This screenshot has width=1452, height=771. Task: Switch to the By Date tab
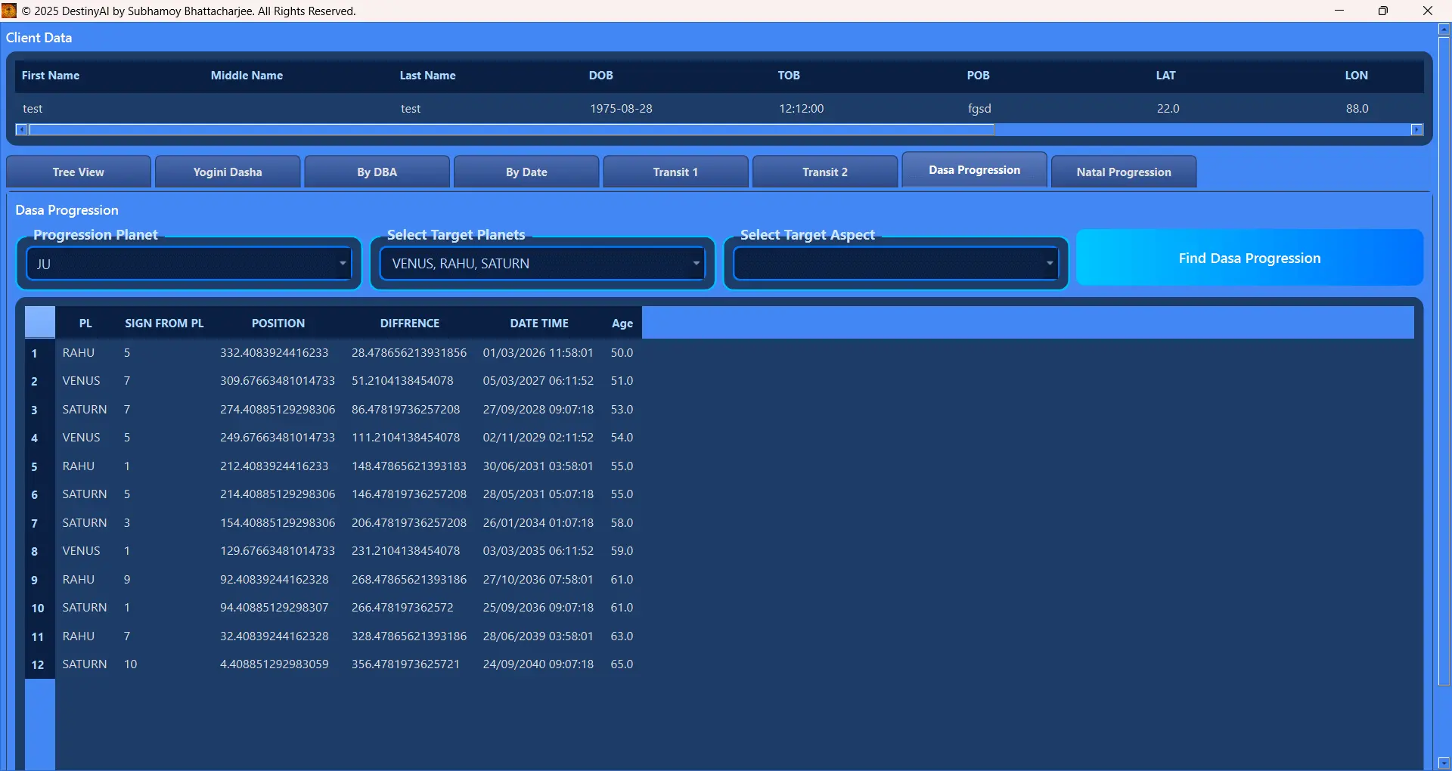click(526, 172)
